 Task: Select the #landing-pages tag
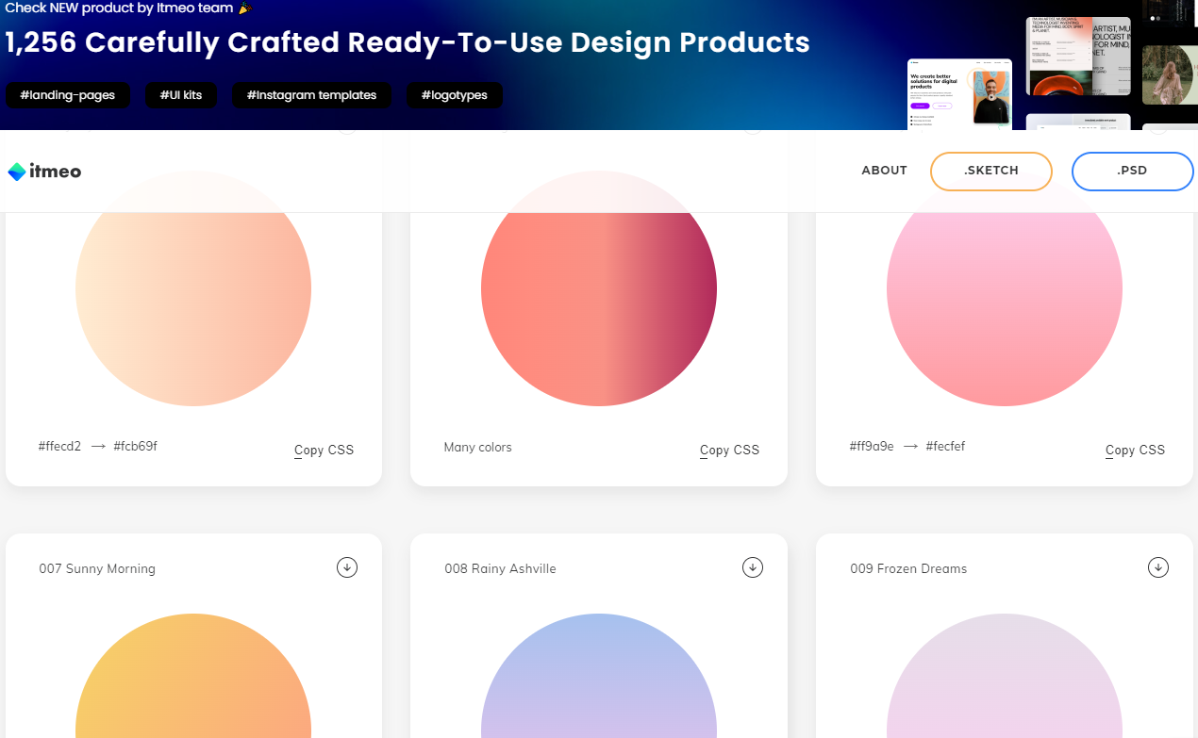tap(68, 95)
